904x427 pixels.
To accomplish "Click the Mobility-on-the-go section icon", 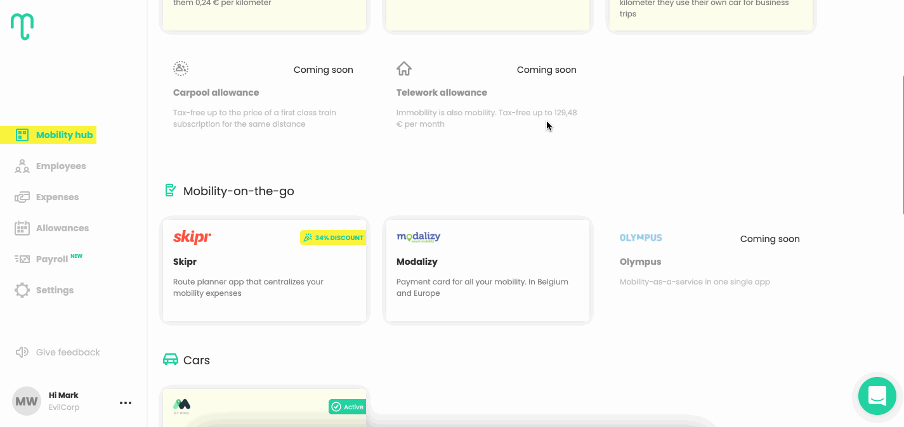I will [170, 190].
